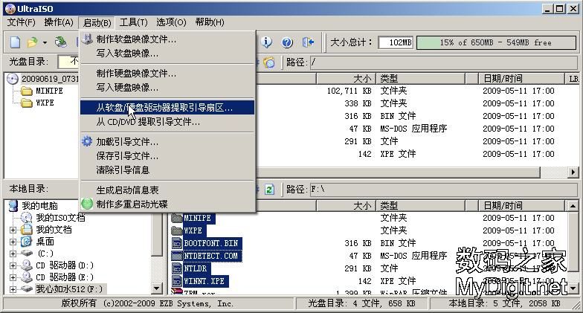Click the WINNT.XPE file icon in local list
This screenshot has width=583, height=313.
[177, 281]
